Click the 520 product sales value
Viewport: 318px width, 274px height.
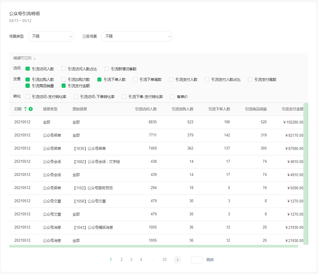pos(264,122)
